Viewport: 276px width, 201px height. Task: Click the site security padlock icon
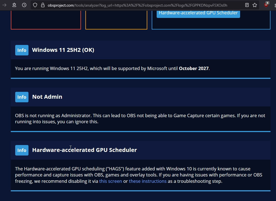pos(43,5)
